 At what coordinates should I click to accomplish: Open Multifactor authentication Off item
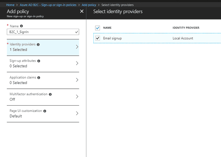pos(43,97)
